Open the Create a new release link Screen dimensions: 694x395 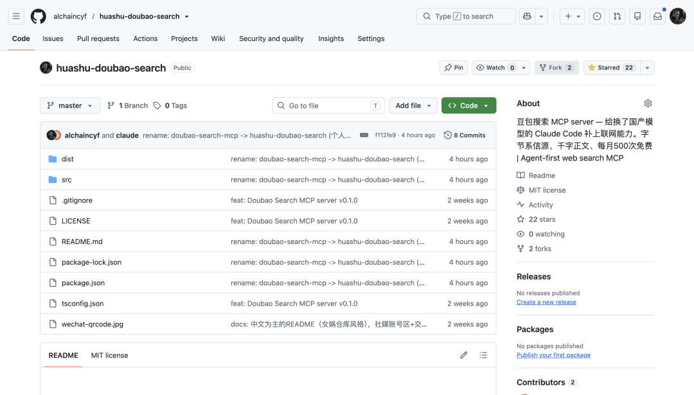click(546, 302)
